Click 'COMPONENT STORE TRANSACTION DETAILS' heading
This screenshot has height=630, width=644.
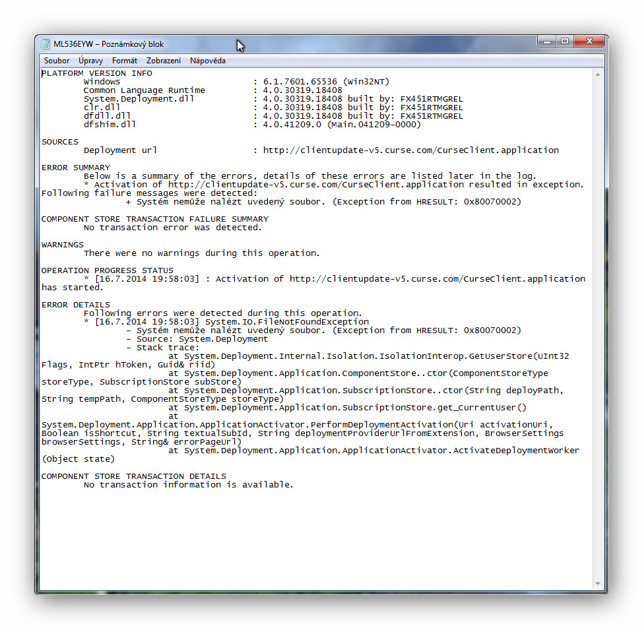134,476
